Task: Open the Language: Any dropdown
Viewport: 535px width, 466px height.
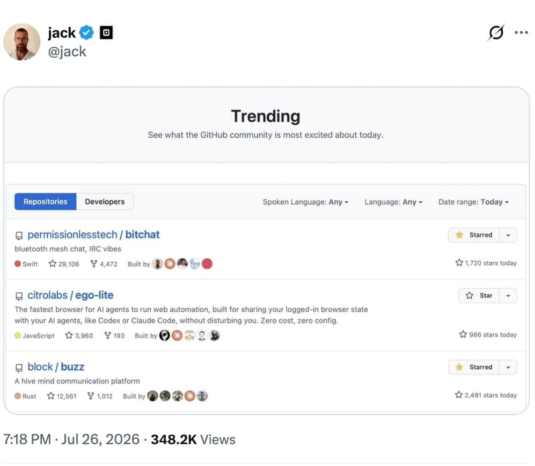Action: click(x=393, y=202)
